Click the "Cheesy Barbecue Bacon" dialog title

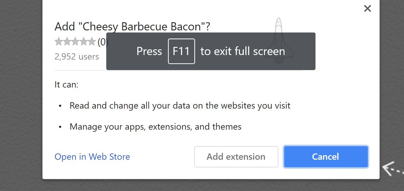[x=132, y=27]
